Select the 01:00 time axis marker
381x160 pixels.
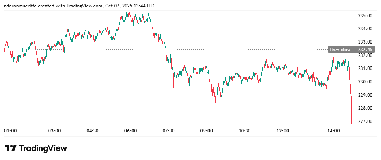(10, 131)
